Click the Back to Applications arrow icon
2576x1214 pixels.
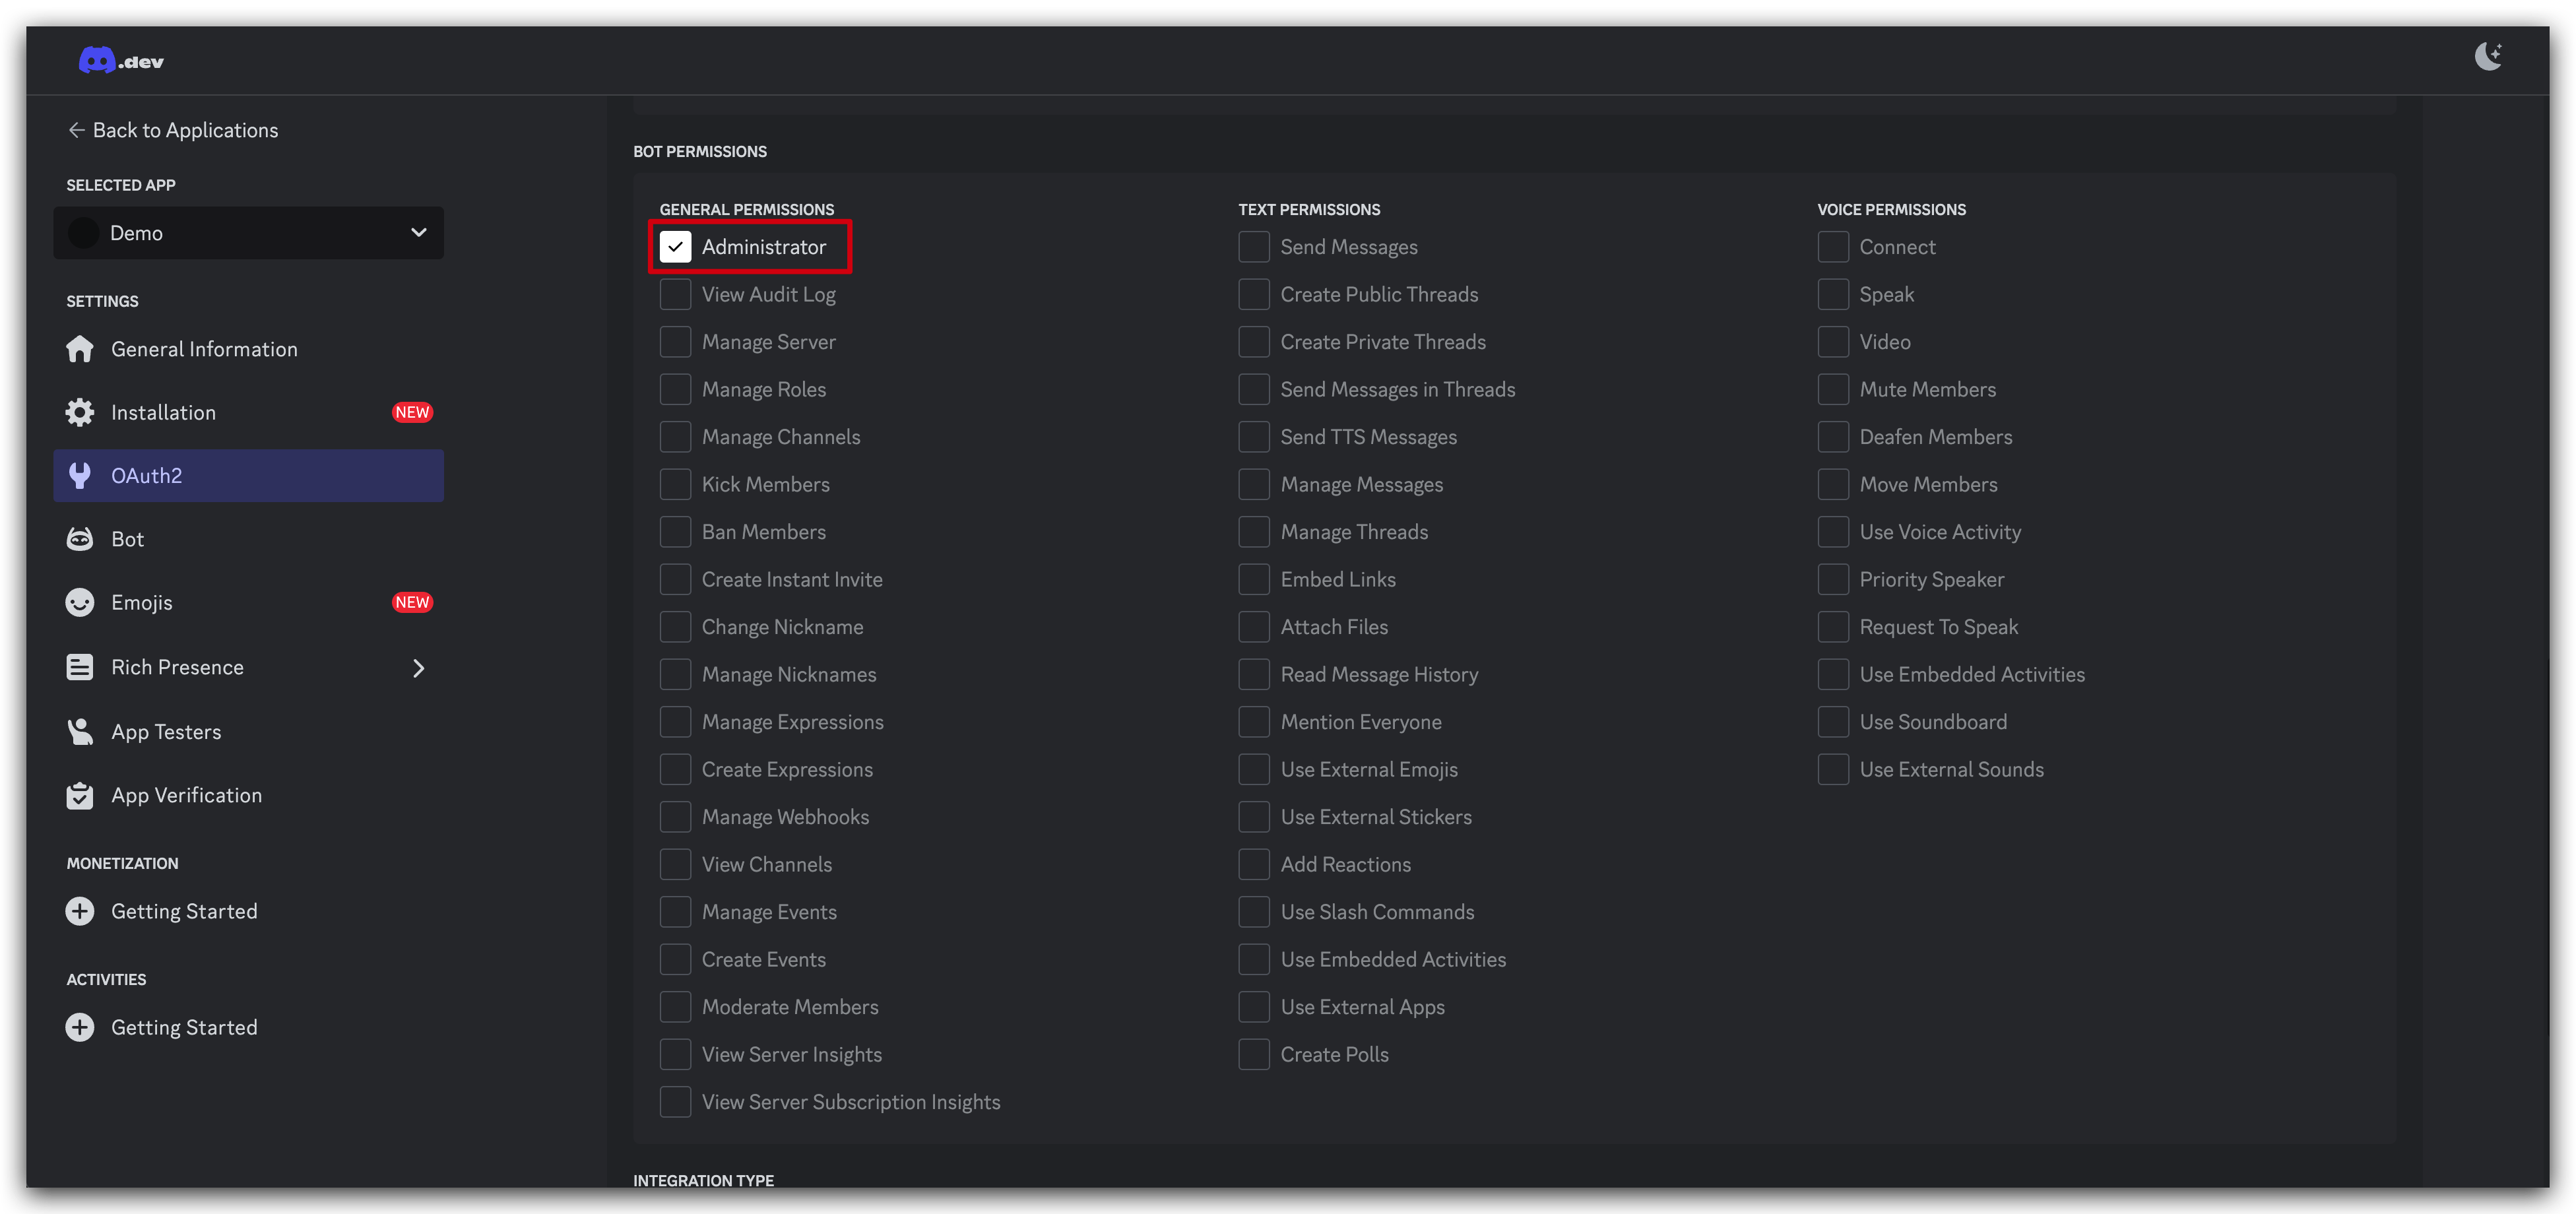click(x=76, y=130)
